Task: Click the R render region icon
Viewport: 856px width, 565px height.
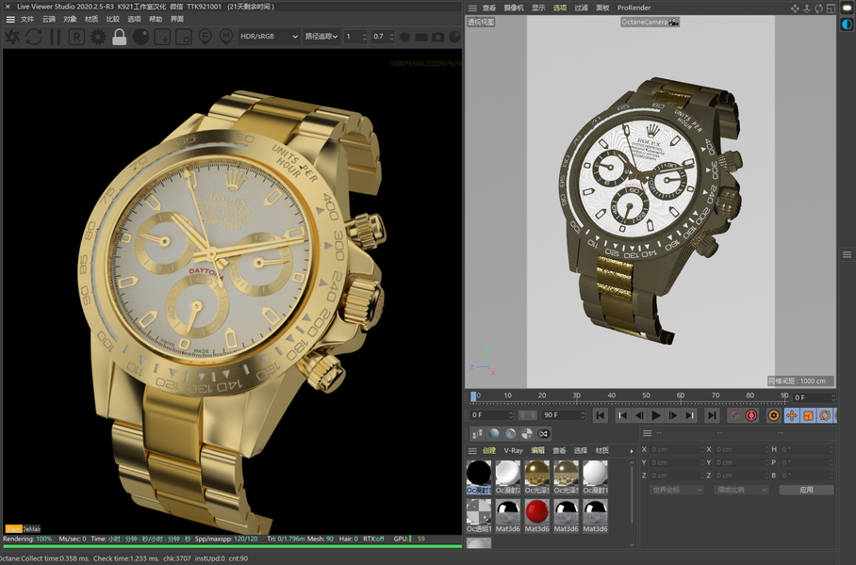Action: (x=76, y=37)
